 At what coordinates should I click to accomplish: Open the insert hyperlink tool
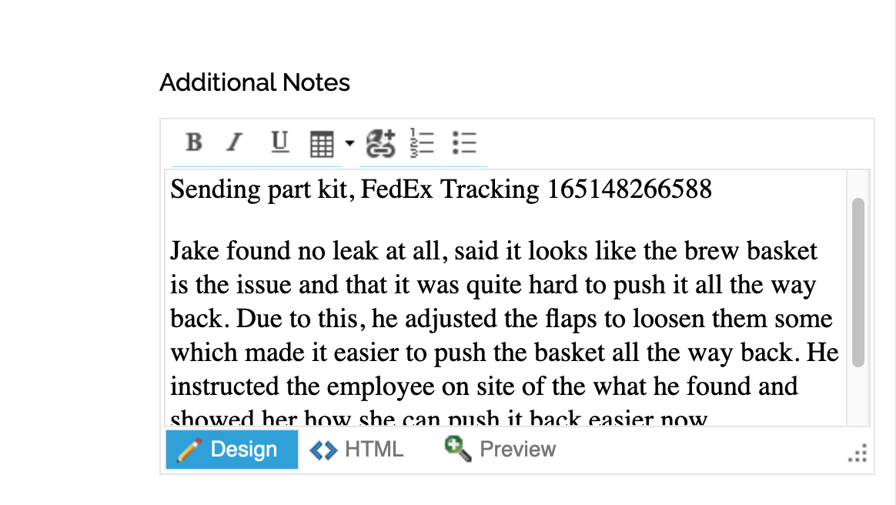coord(380,143)
